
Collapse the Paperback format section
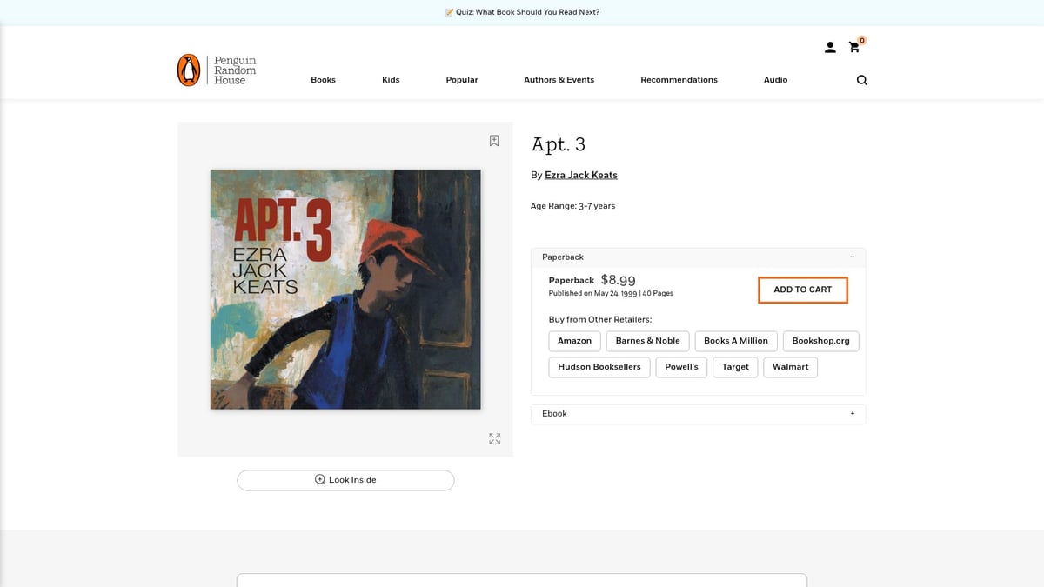[x=852, y=257]
